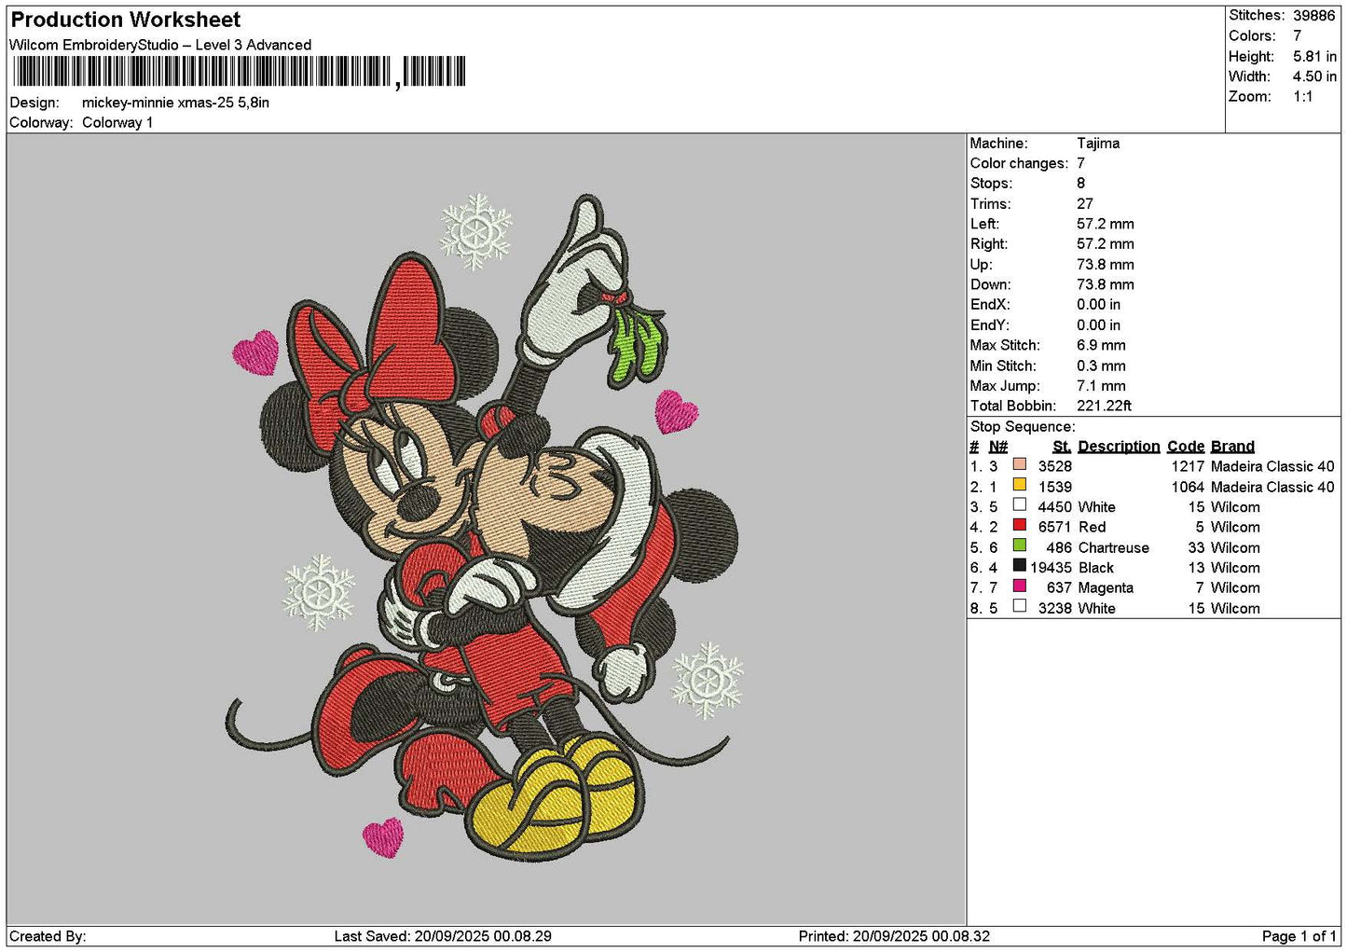Click 'Madeira Classic 40' in the code 1064 row
The width and height of the screenshot is (1347, 952).
tap(1272, 487)
